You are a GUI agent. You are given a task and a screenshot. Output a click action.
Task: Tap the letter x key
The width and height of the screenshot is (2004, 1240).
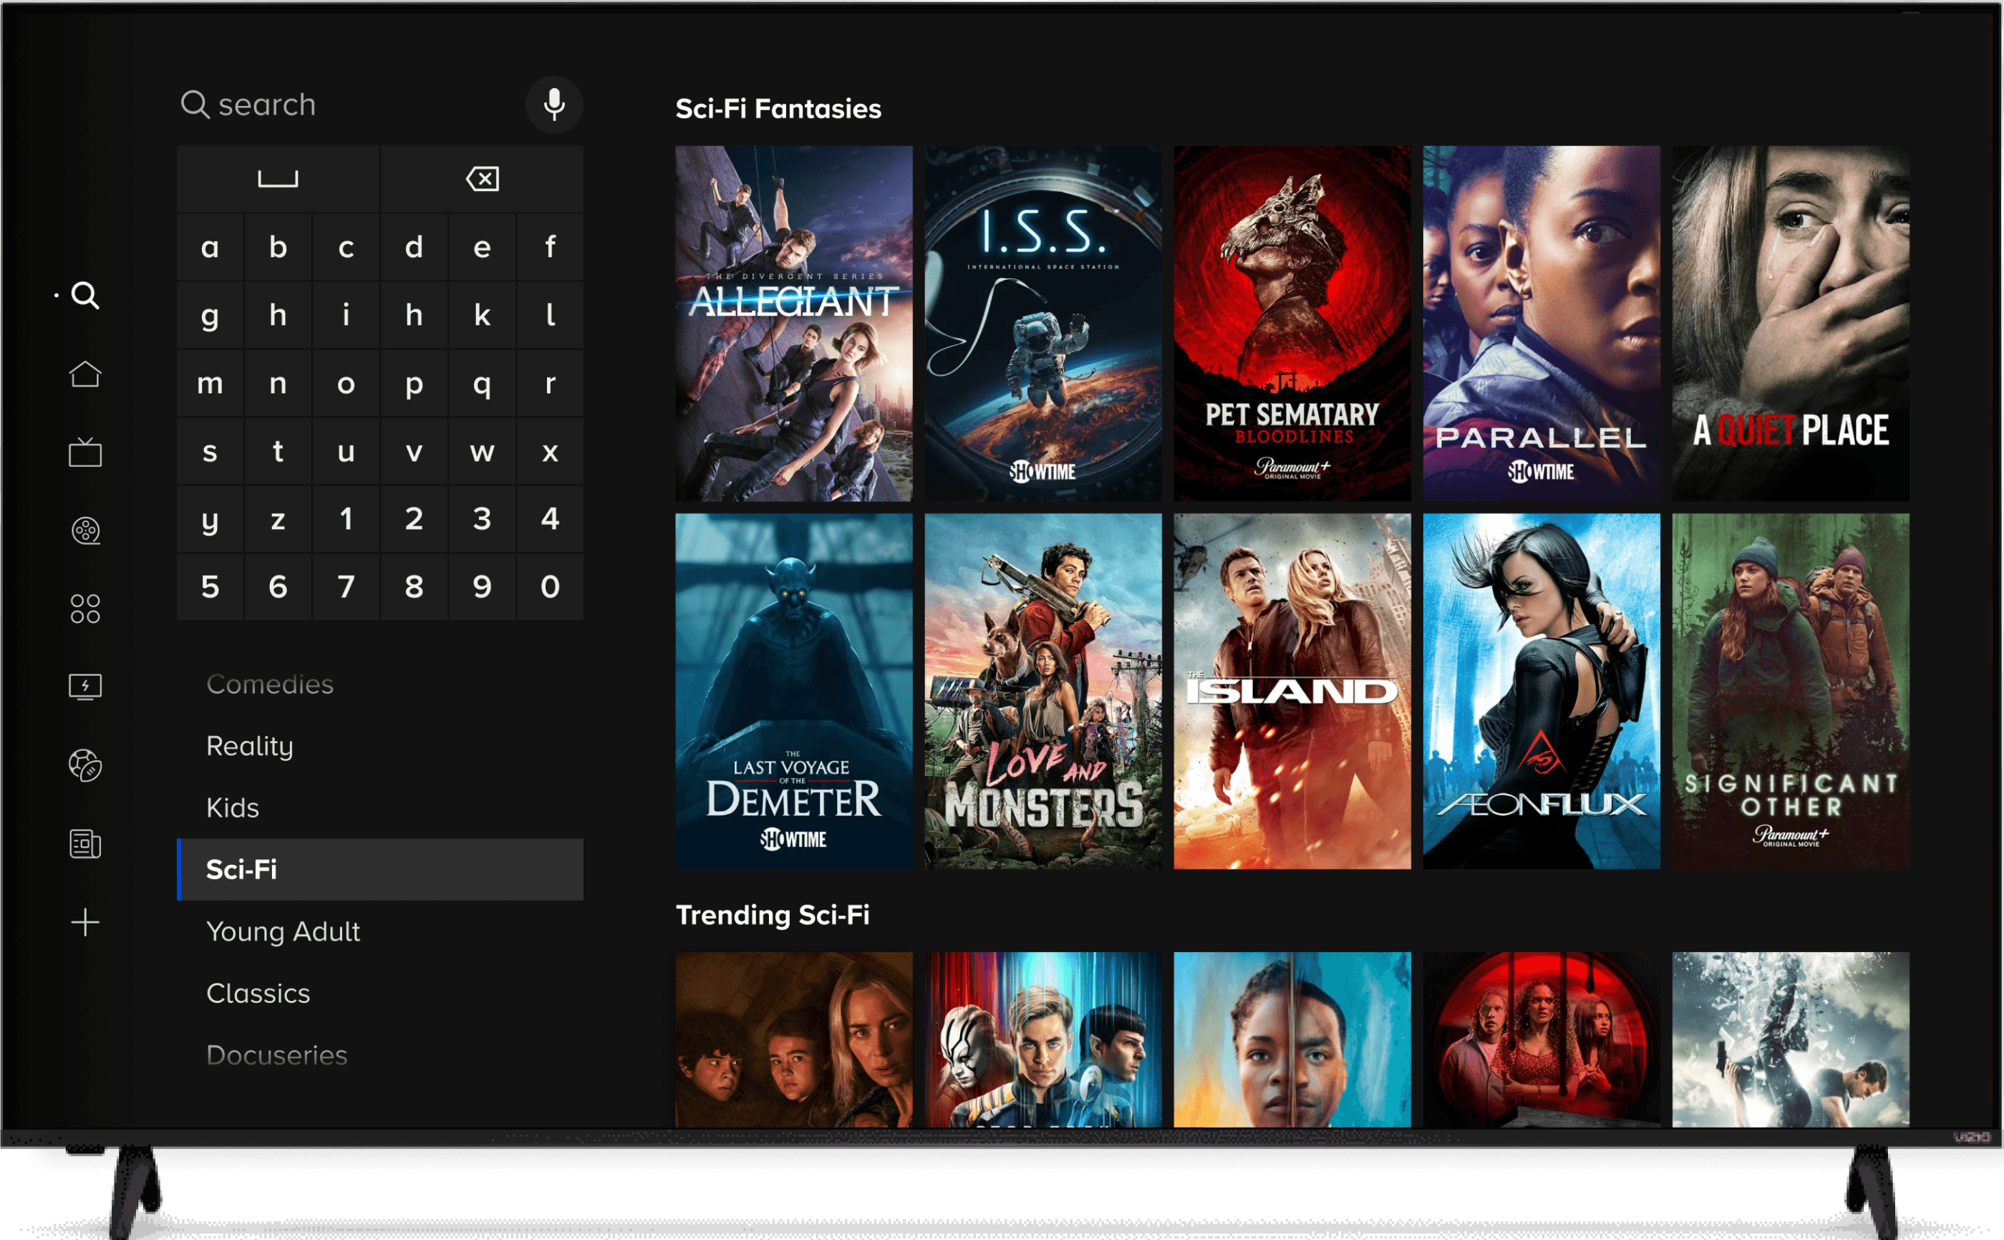550,451
